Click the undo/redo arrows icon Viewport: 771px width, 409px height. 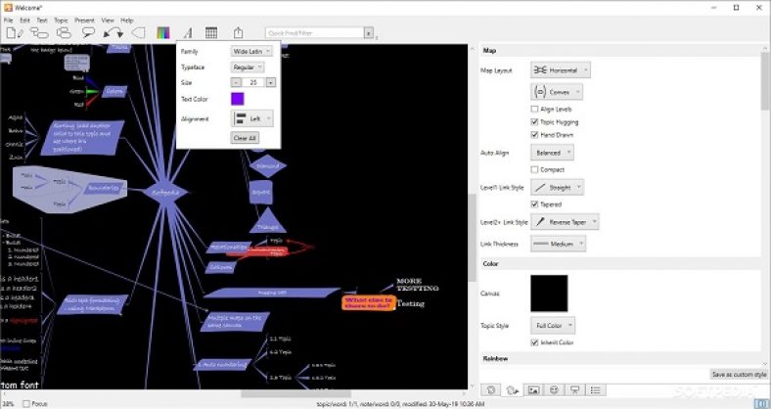(x=113, y=33)
